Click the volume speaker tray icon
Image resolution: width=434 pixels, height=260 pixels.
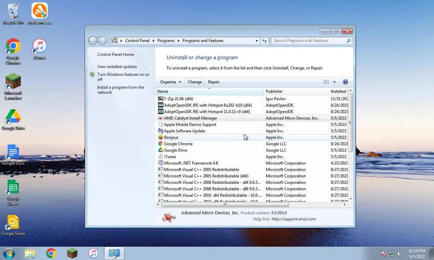pyautogui.click(x=400, y=254)
